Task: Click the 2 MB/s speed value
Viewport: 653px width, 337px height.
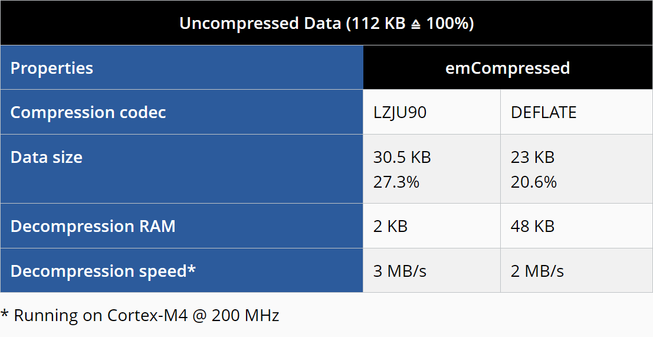Action: pos(537,271)
